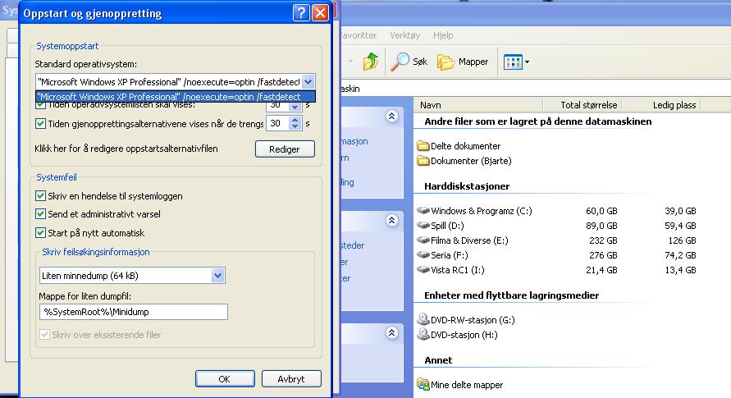
Task: Click the Views grid icon in toolbar
Action: tap(513, 62)
